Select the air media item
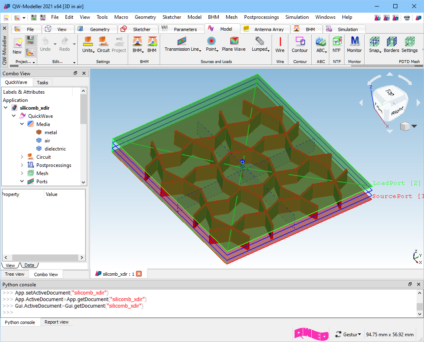Screen dimensions: 424x342 (x=43, y=140)
